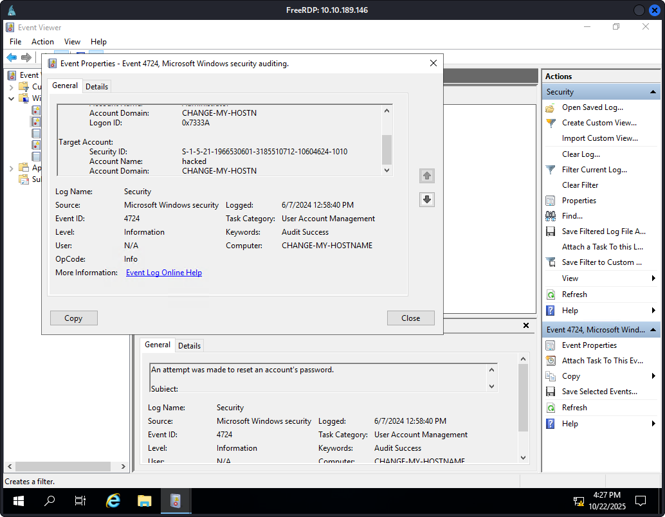Expand the Security Help submenu arrow
The width and height of the screenshot is (665, 517).
coord(653,311)
